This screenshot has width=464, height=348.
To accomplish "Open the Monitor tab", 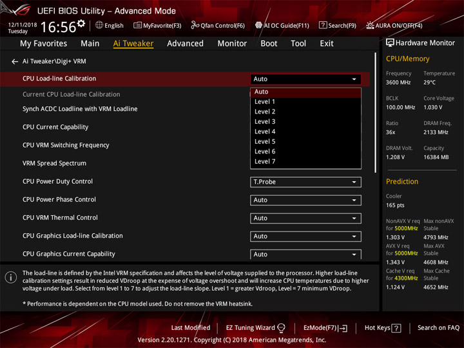I will point(232,44).
